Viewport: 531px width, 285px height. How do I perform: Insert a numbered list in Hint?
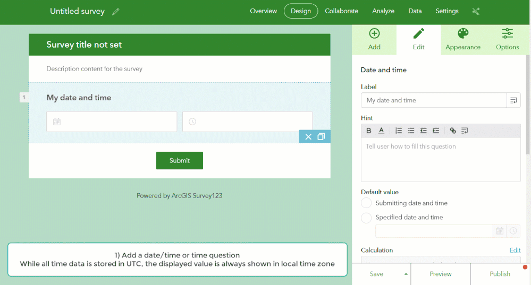point(399,131)
